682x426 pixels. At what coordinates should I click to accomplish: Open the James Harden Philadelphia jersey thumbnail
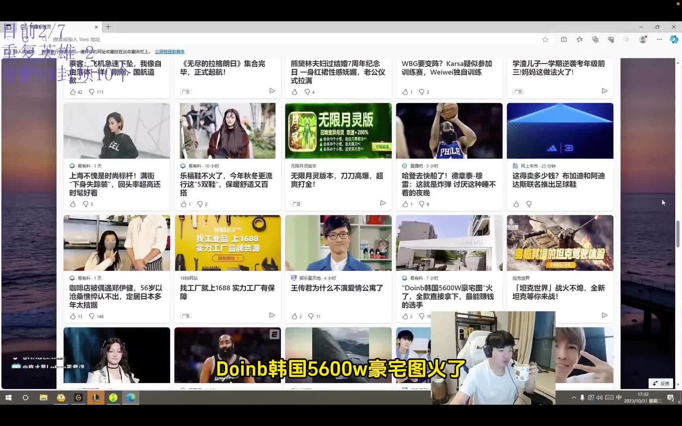(449, 131)
